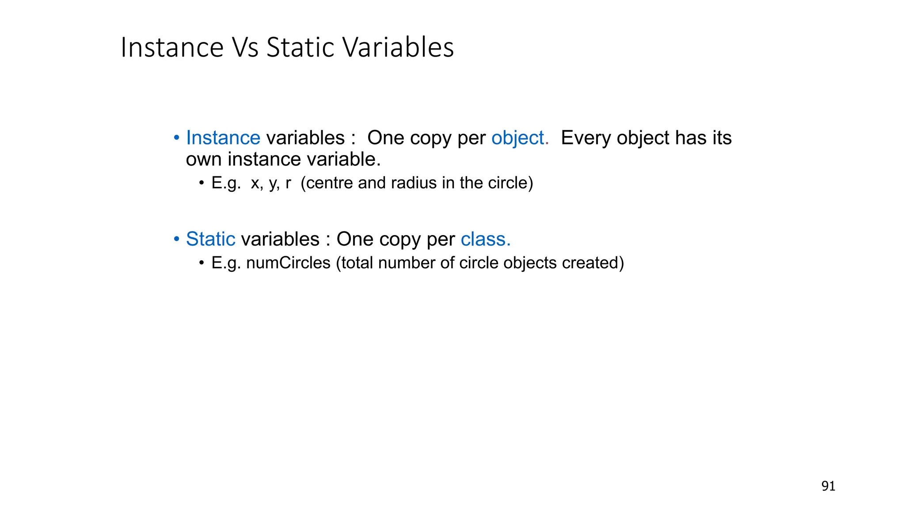Click the blue word "Static" in second bullet
The height and width of the screenshot is (509, 905).
[x=210, y=239]
